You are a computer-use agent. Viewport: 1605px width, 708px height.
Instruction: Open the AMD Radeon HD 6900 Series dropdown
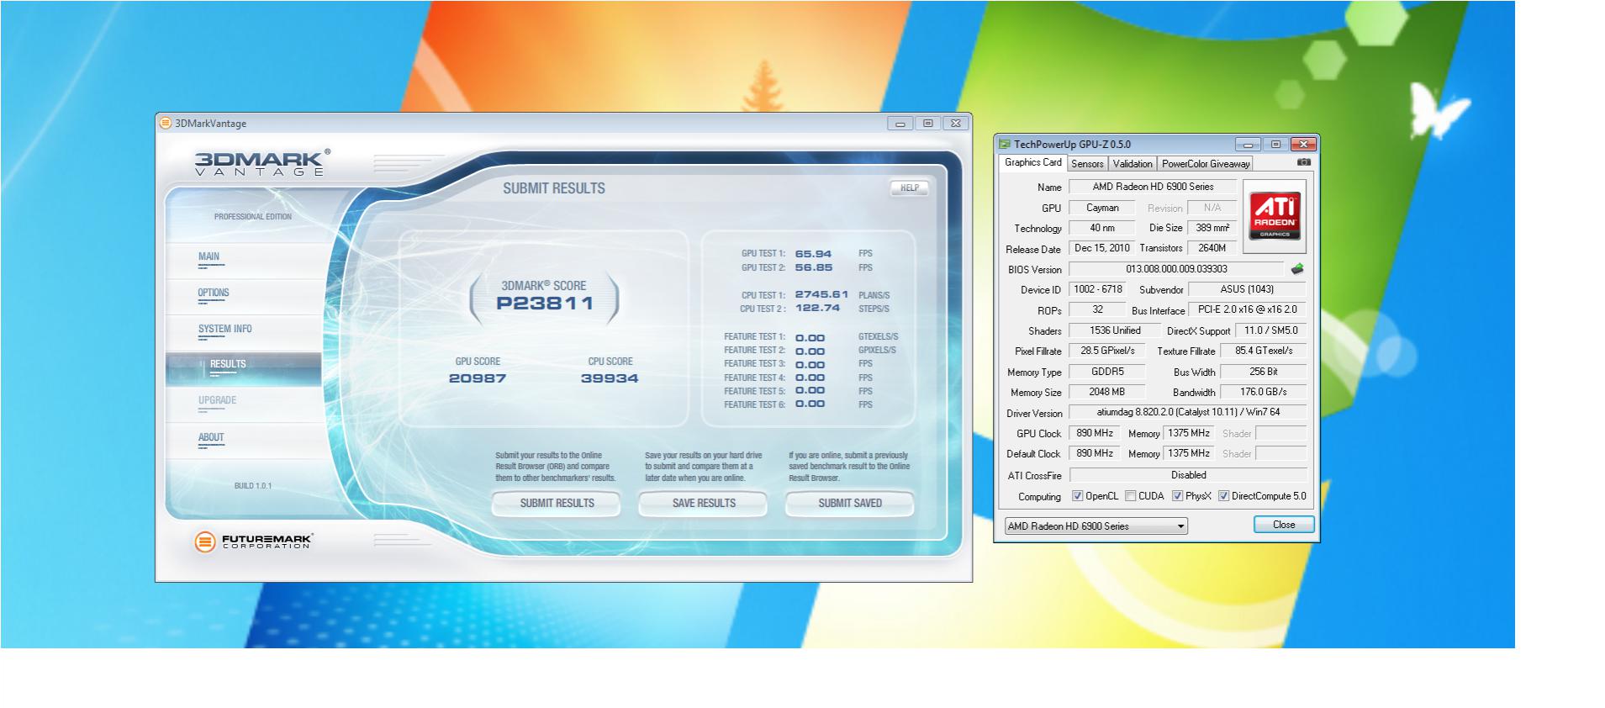(1096, 526)
